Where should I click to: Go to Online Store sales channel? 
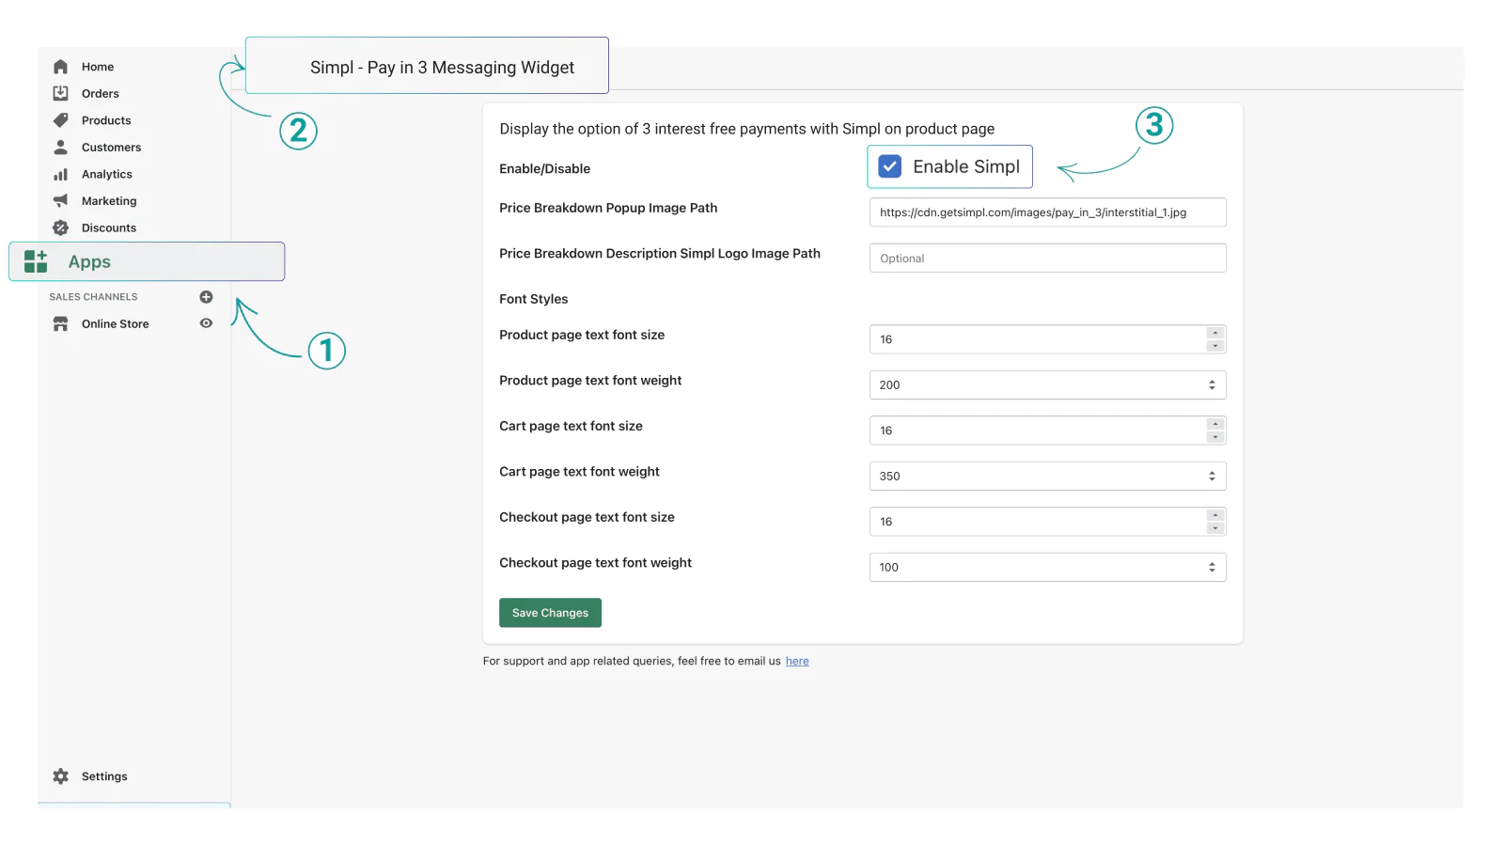[115, 324]
